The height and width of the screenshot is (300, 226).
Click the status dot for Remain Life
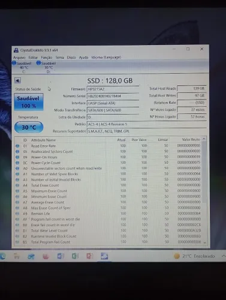[17, 214]
